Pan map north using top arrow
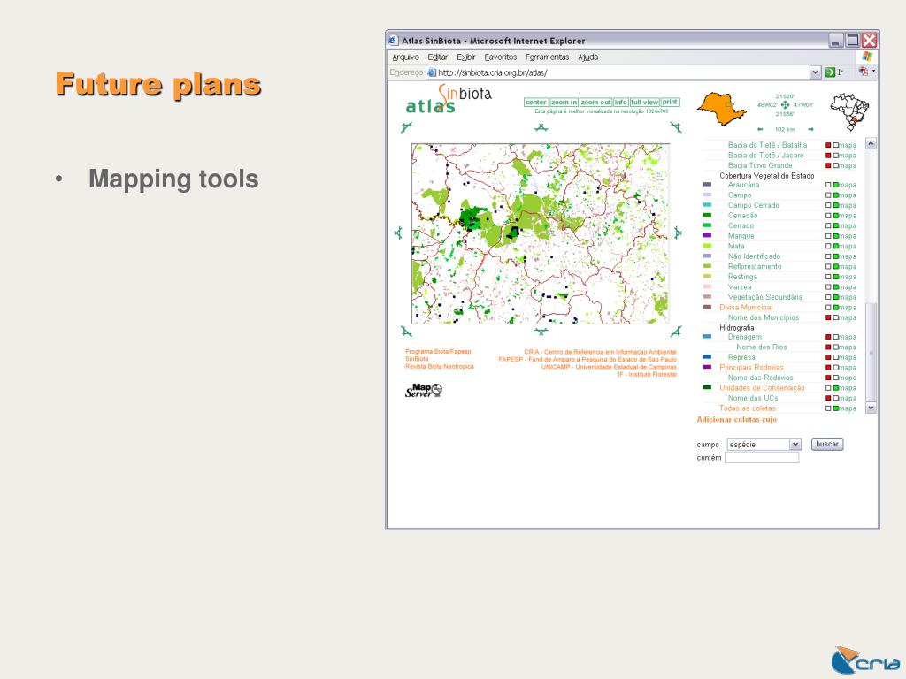Screen dimensions: 906x679 click(541, 127)
